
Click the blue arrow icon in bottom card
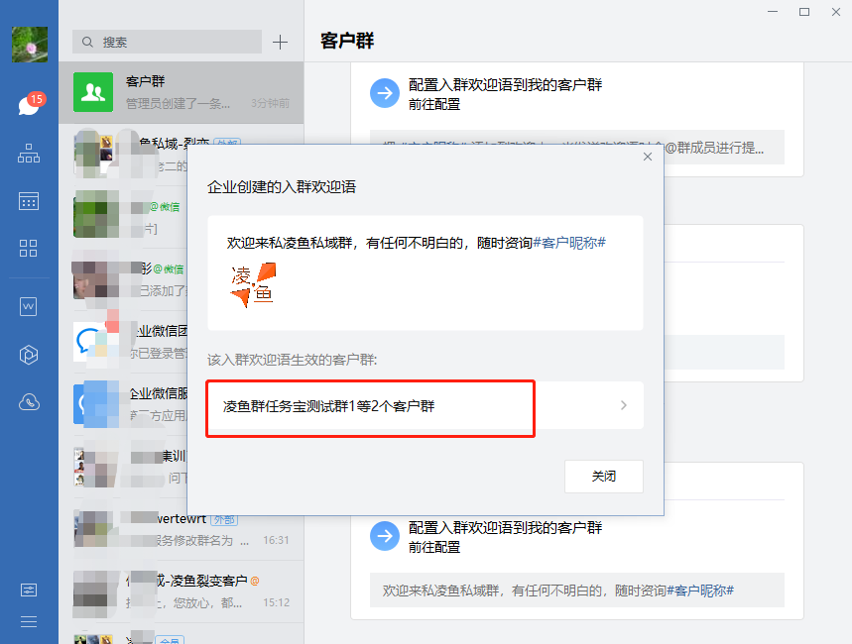click(x=384, y=536)
